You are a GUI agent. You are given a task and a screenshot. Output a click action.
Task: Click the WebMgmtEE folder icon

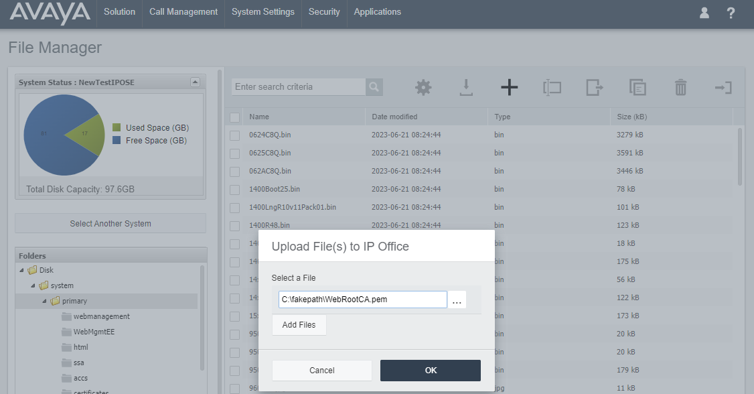tap(66, 332)
